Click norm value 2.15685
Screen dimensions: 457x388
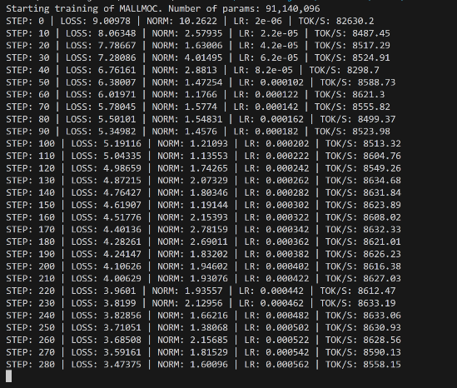click(x=209, y=340)
